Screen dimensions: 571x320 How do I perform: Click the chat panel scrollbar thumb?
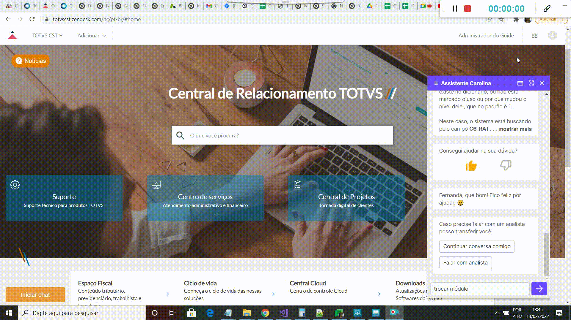(x=547, y=254)
